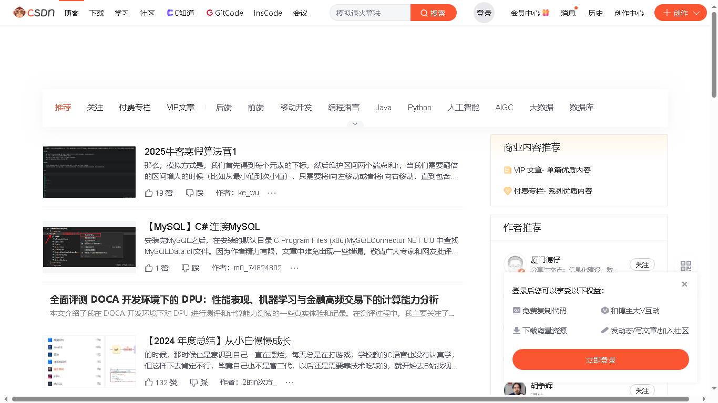Follow author 胡争辉
718x403 pixels.
[642, 390]
